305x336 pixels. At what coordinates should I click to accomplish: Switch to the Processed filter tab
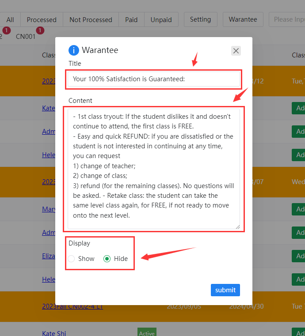(42, 19)
